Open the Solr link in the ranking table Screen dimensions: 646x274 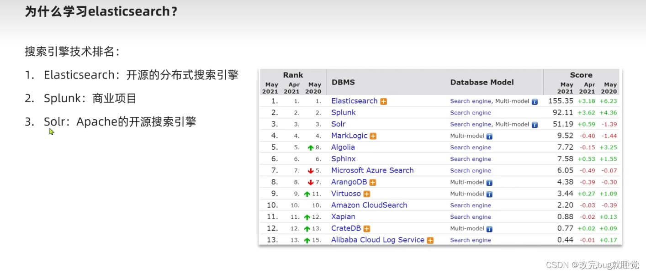(338, 124)
